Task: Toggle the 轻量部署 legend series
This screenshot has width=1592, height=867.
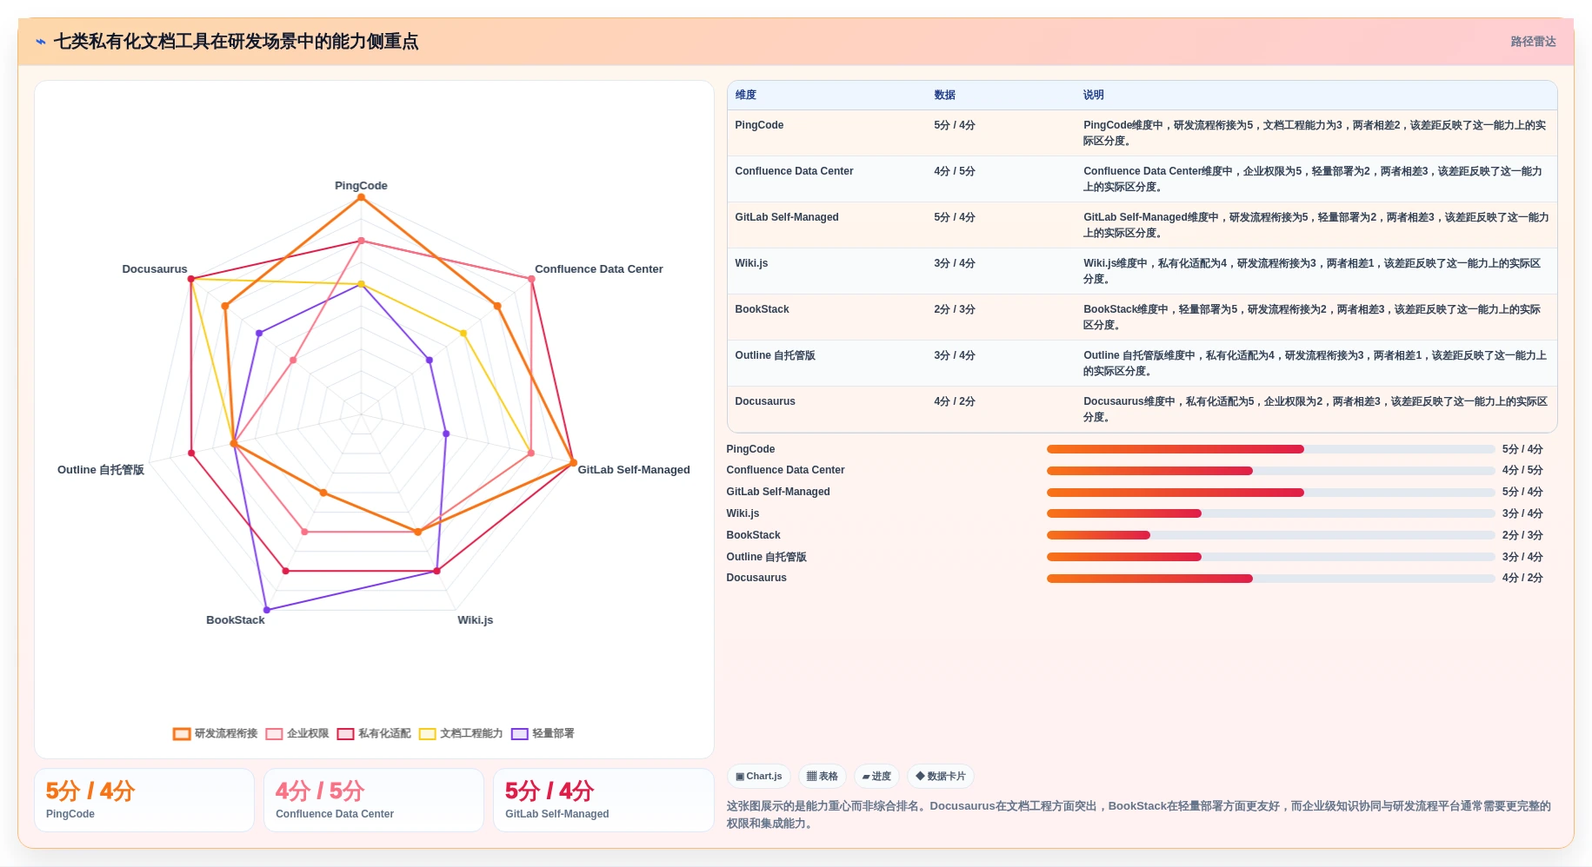Action: 543,733
